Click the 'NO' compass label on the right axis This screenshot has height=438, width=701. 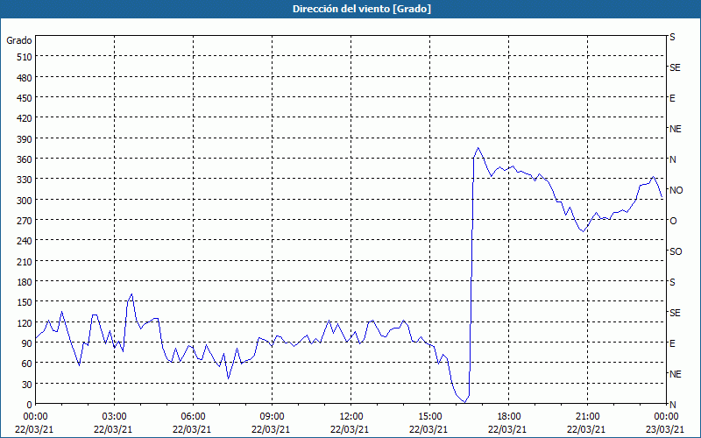(x=676, y=190)
